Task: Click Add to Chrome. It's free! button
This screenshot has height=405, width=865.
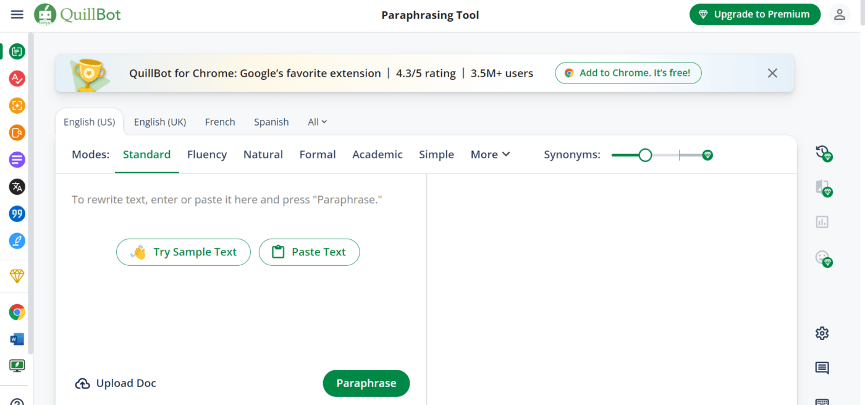Action: coord(628,73)
